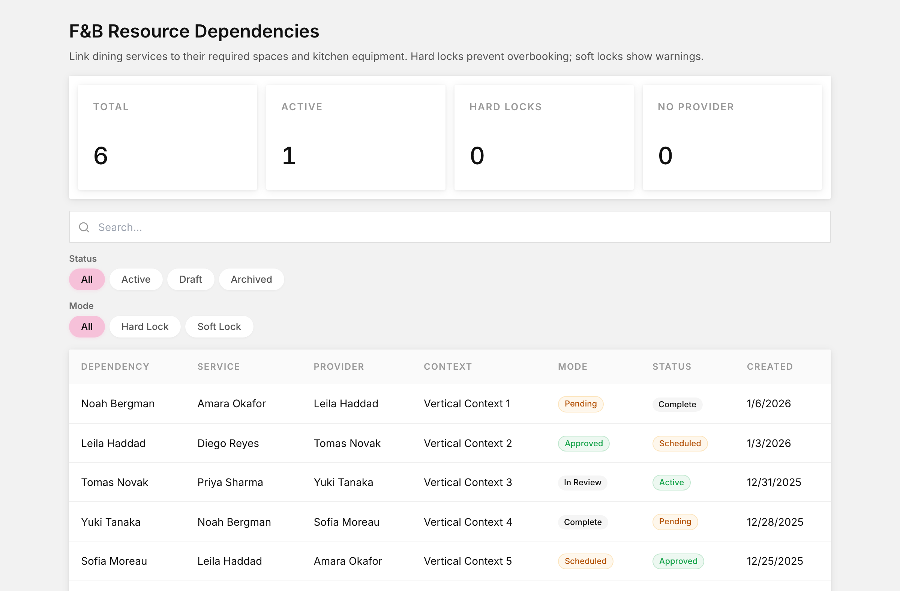Click Approved status badge in Sofia Moreau row
900x591 pixels.
click(678, 561)
